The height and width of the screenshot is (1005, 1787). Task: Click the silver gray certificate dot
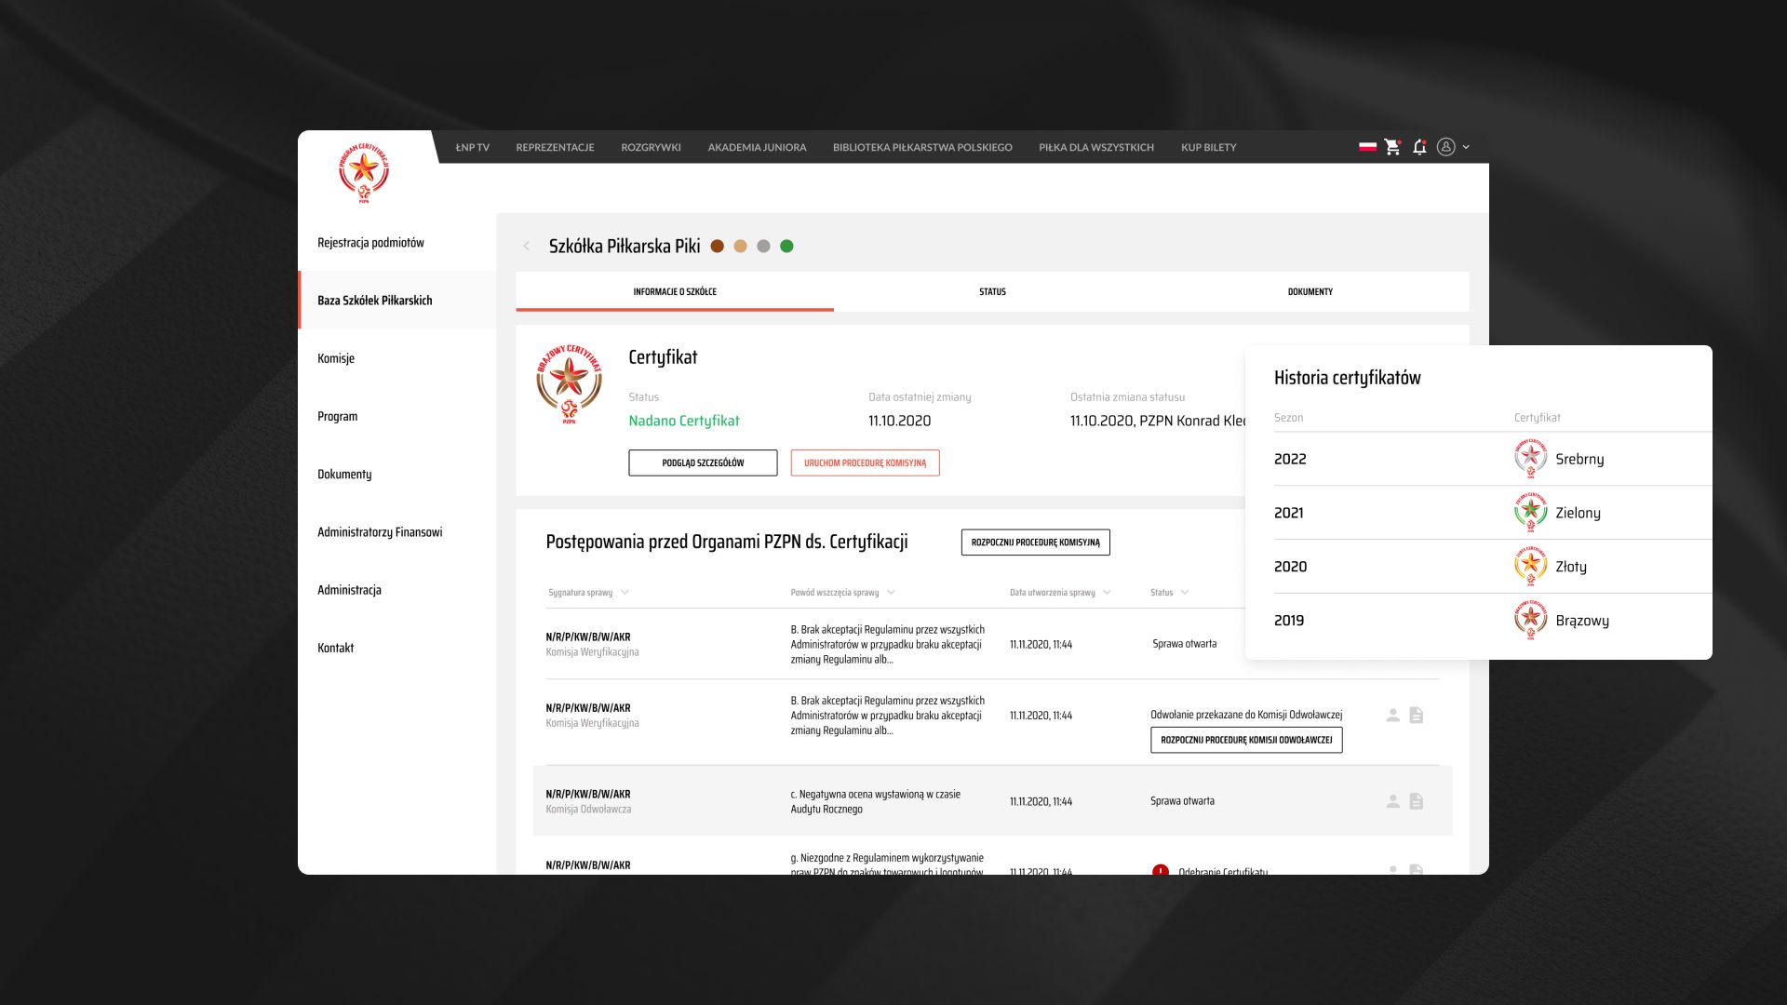pyautogui.click(x=763, y=247)
